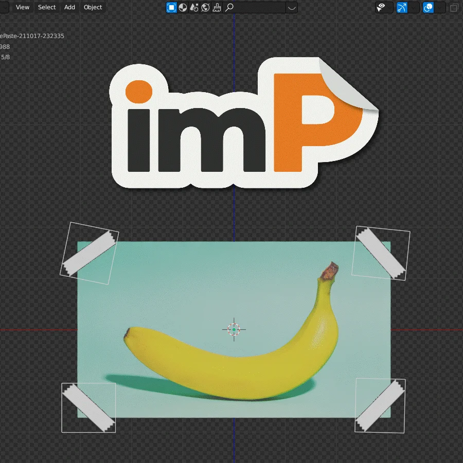Click the X-ray toggle icon at far right
Image resolution: width=463 pixels, height=463 pixels.
tap(454, 7)
